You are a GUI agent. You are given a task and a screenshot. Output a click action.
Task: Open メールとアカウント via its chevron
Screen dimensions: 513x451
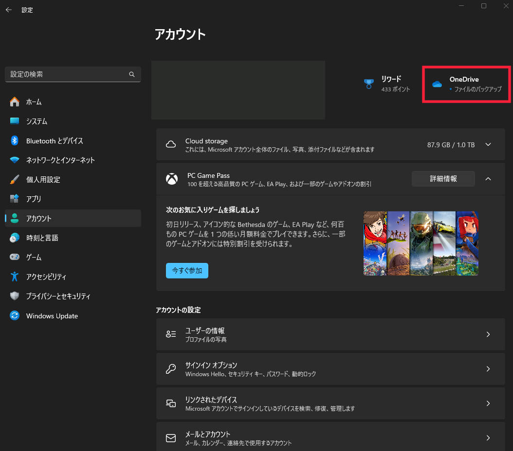488,438
